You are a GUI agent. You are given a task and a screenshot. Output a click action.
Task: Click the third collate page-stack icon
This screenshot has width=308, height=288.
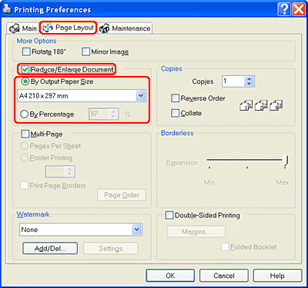276,105
